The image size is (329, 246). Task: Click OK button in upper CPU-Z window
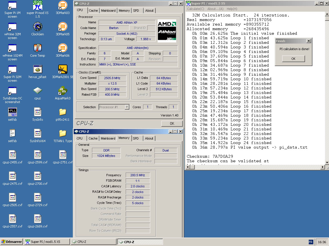pos(172,124)
